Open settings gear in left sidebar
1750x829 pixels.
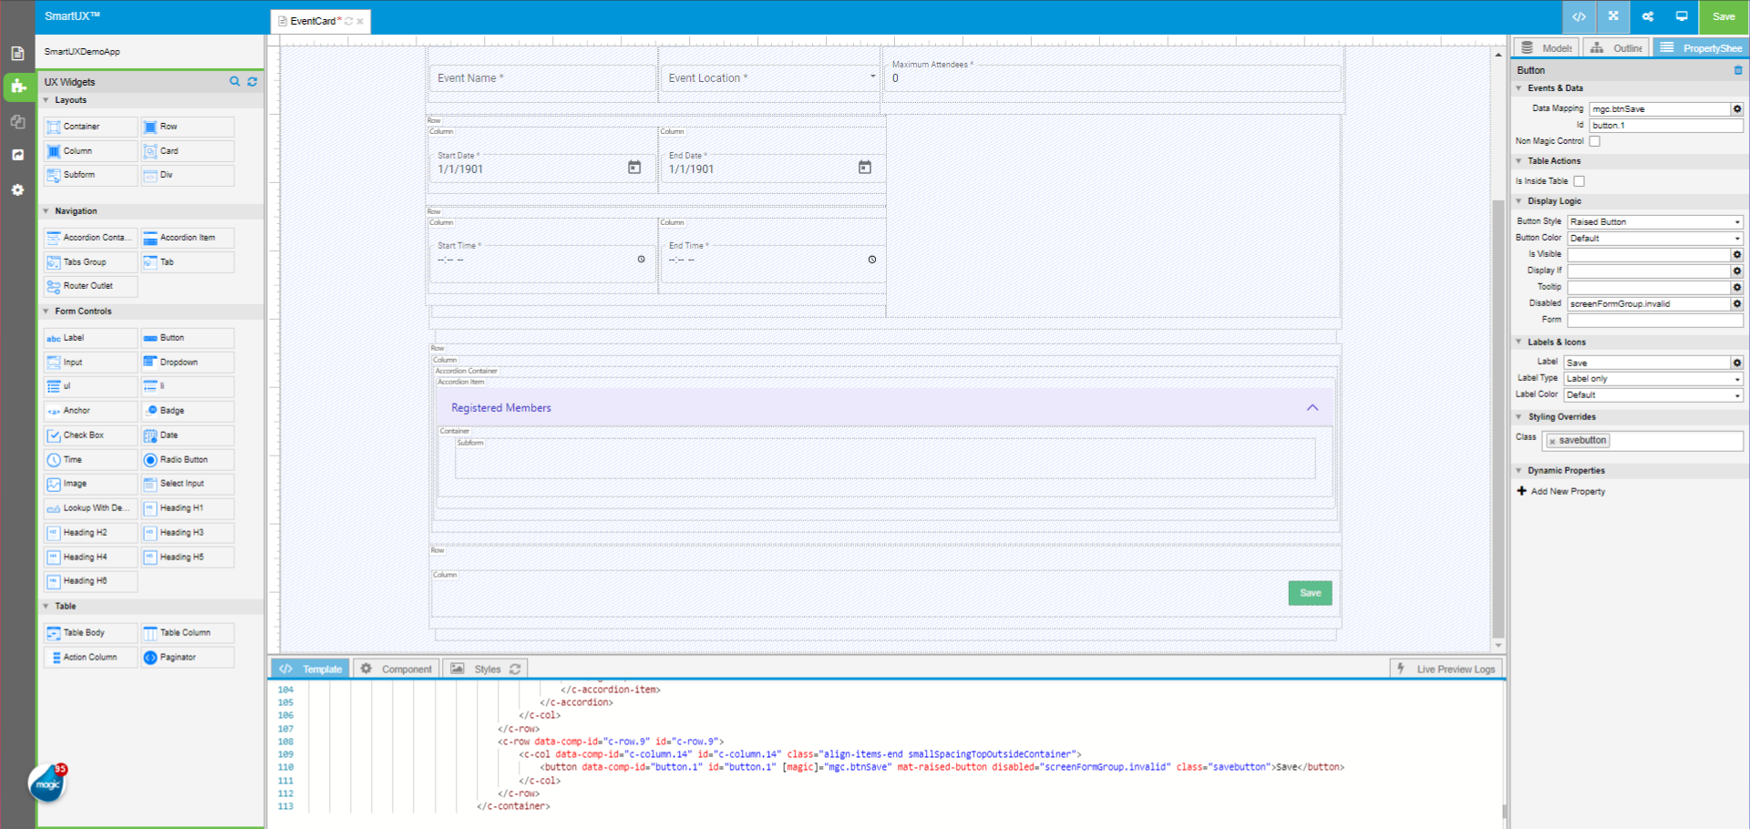(x=17, y=189)
